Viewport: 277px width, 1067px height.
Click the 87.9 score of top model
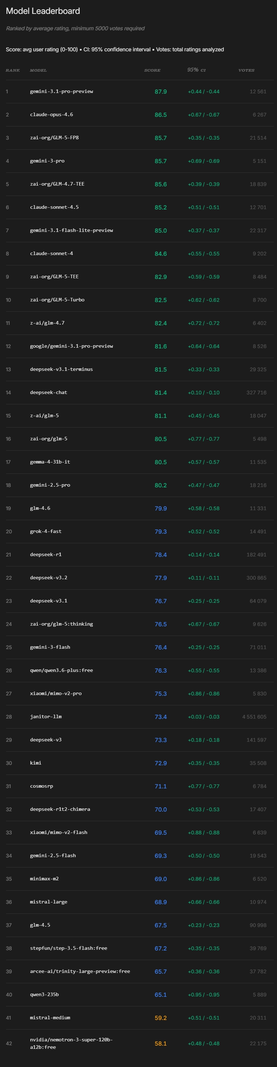pos(161,91)
